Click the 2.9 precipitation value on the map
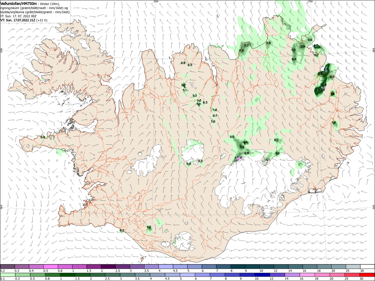Screen dimensions: 375x281 (x=183, y=85)
